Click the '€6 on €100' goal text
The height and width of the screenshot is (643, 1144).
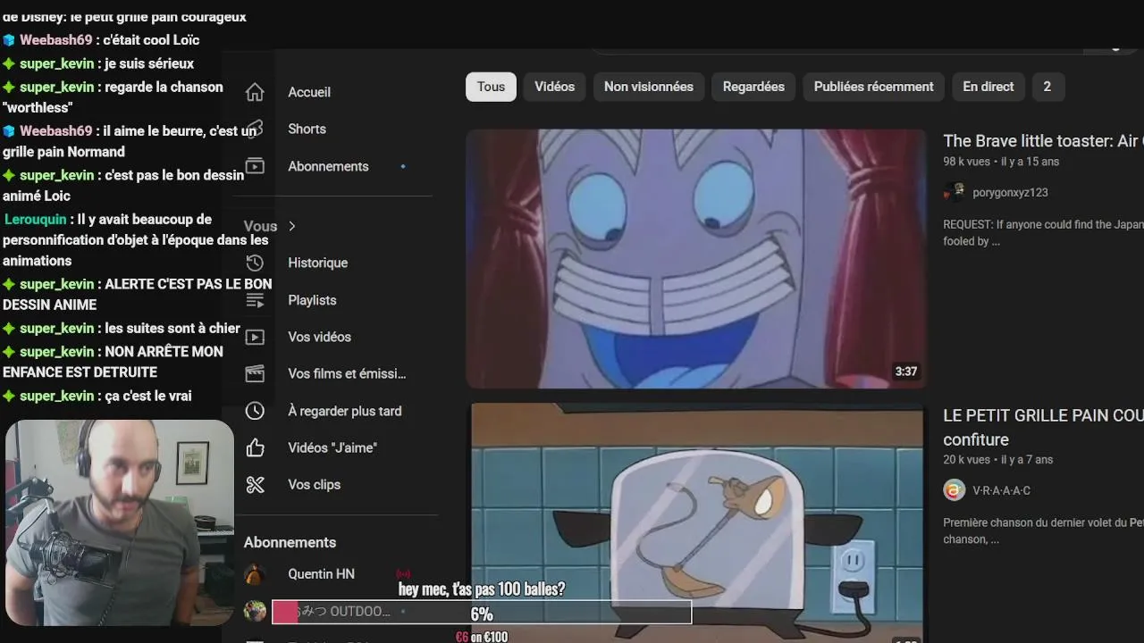pos(482,637)
